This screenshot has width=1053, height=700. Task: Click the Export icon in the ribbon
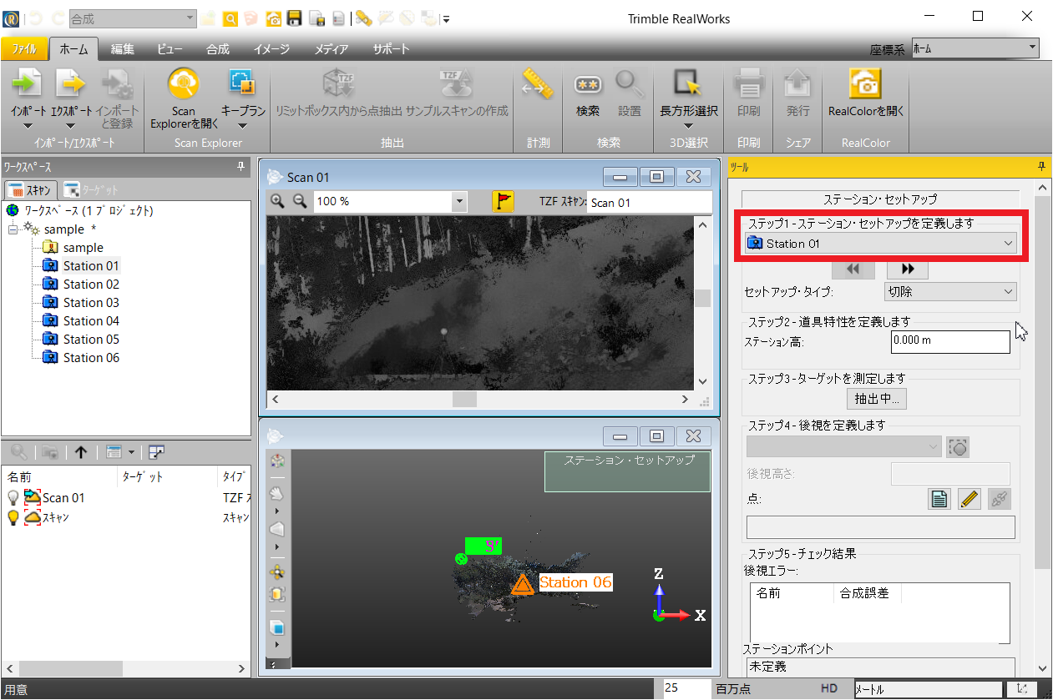71,83
